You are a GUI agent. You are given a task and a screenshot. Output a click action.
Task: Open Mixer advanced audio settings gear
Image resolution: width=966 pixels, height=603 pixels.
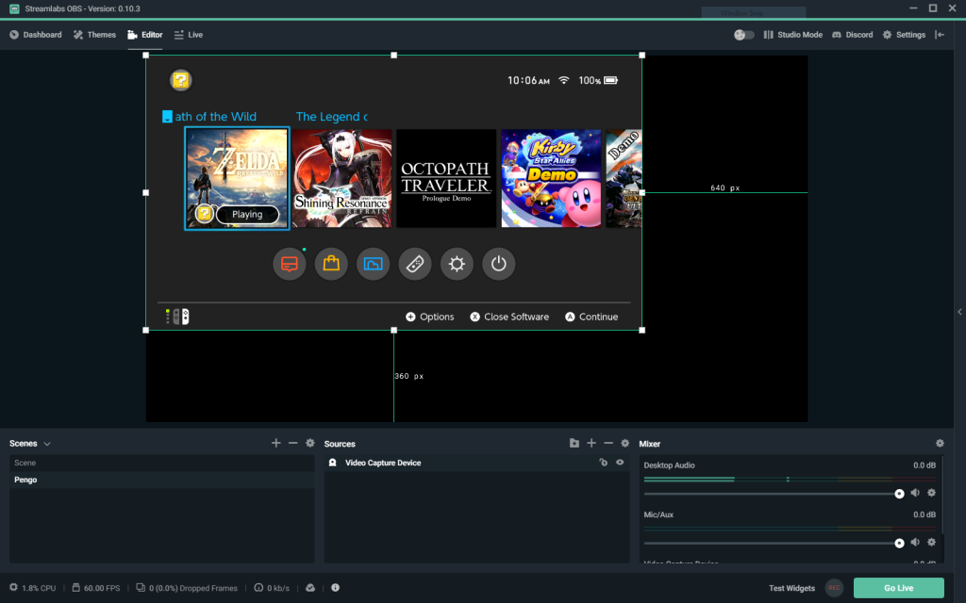tap(940, 443)
